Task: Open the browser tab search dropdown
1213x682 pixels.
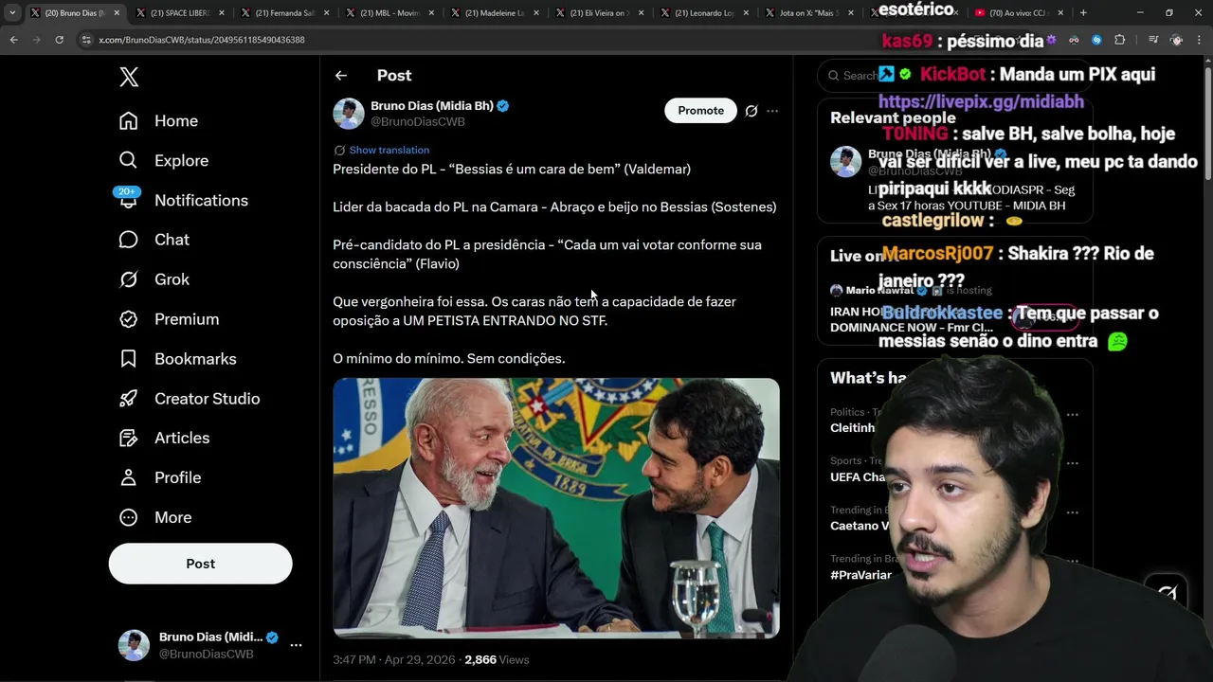Action: 12,13
